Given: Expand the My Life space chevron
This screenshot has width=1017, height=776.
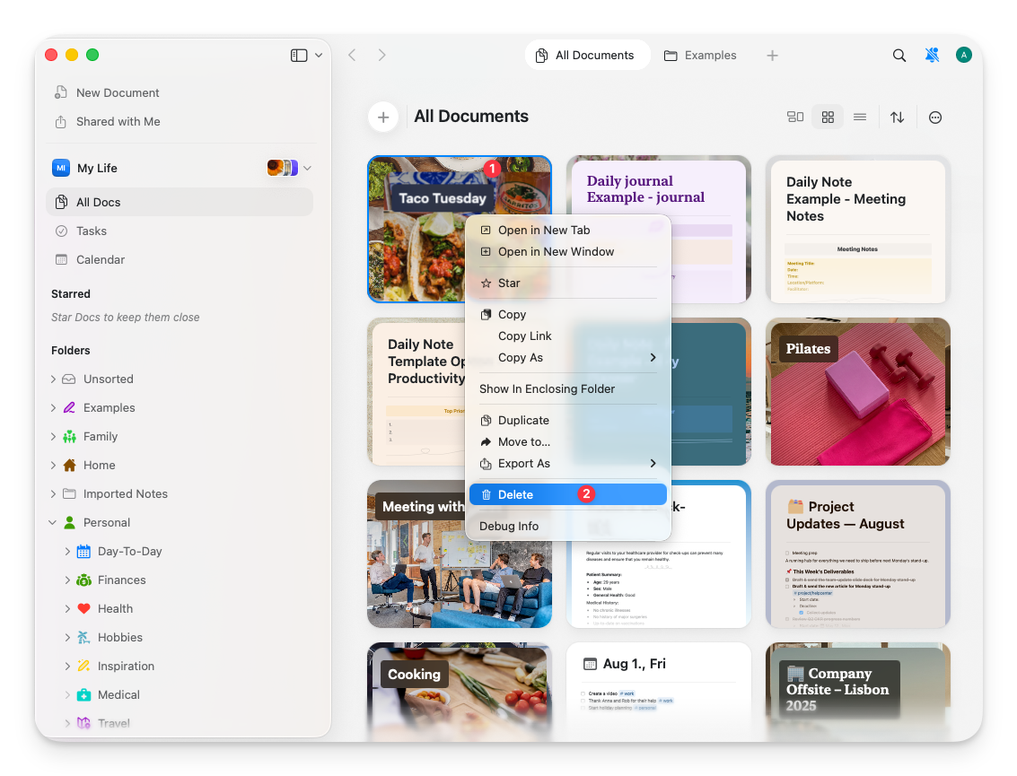Looking at the screenshot, I should point(308,168).
